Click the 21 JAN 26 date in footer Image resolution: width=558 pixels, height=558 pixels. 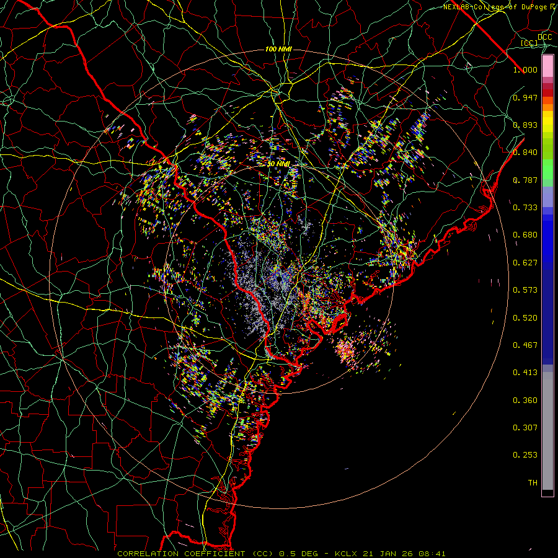(x=388, y=554)
